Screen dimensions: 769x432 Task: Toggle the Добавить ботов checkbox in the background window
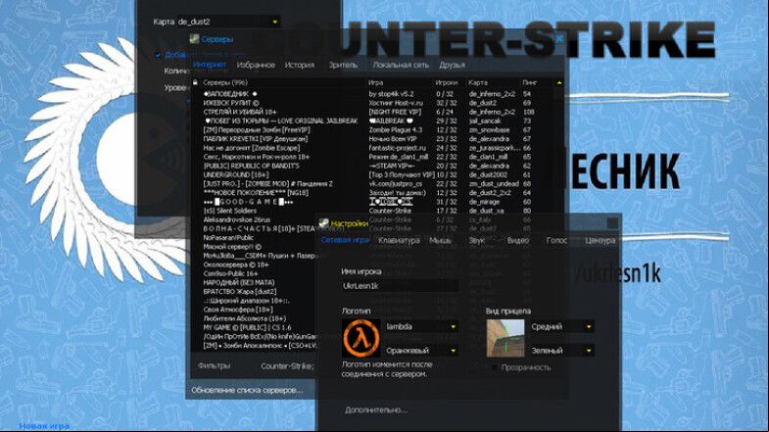pos(158,55)
